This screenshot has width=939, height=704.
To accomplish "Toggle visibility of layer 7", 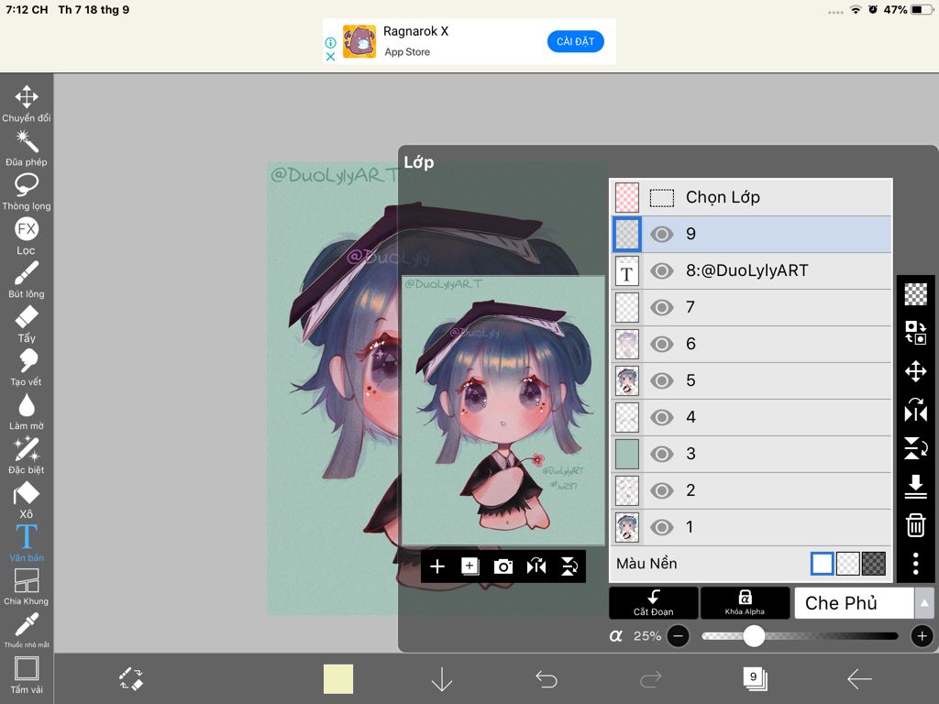I will pos(662,307).
